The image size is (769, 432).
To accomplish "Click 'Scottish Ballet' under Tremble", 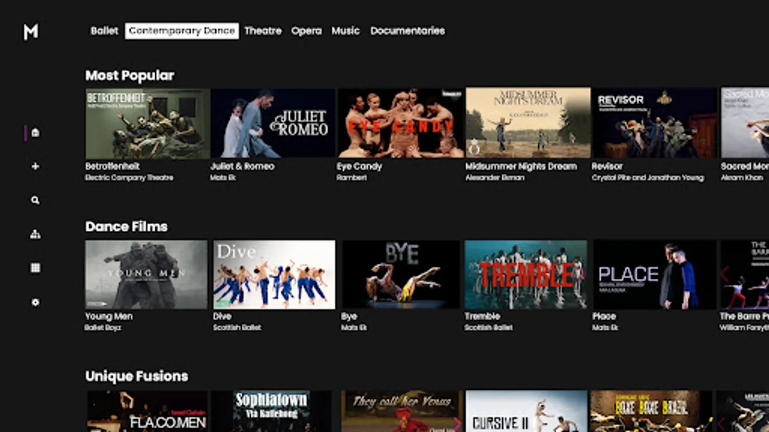I will coord(488,328).
